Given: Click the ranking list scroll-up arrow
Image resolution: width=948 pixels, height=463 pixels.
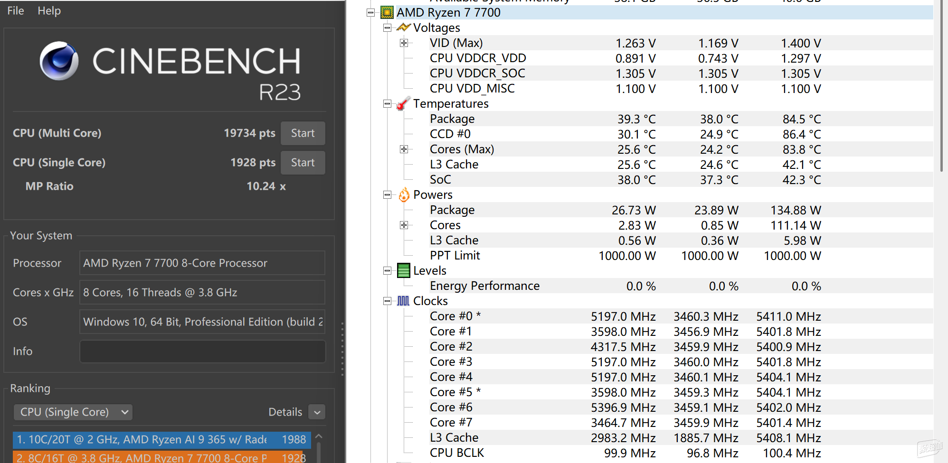Looking at the screenshot, I should pyautogui.click(x=319, y=436).
